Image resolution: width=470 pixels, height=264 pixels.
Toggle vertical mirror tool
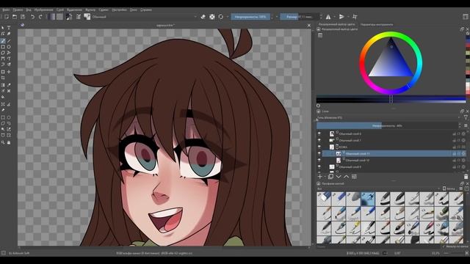click(341, 17)
